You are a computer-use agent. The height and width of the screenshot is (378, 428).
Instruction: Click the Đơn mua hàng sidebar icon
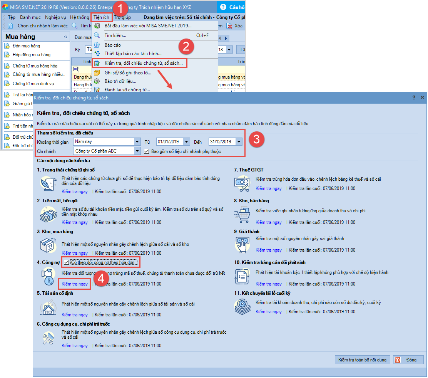[x=7, y=46]
